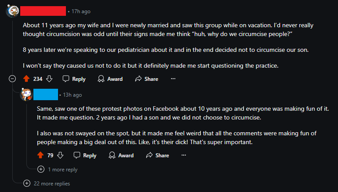The height and width of the screenshot is (192, 338).
Task: Open the 17h ago timestamp permalink
Action: coord(81,11)
